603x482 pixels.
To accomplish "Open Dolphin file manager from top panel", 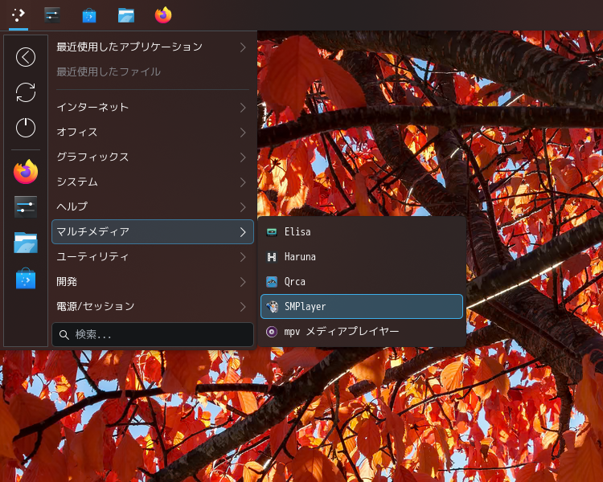I will [126, 15].
